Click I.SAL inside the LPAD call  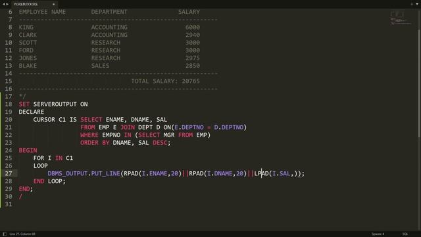(282, 174)
